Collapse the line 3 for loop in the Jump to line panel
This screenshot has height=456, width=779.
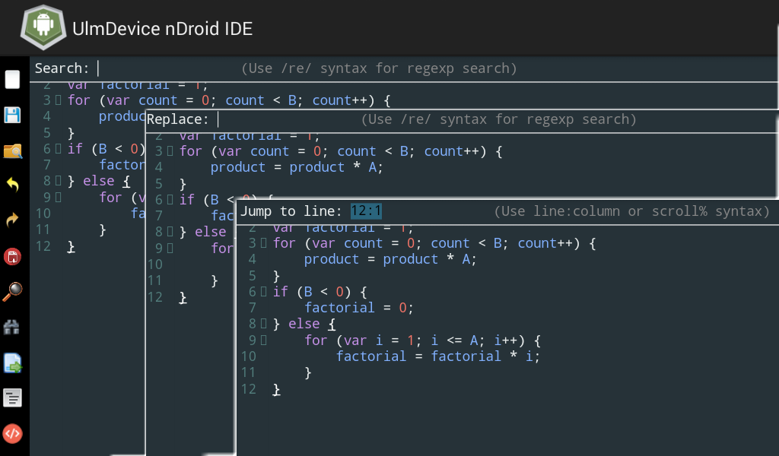click(264, 243)
